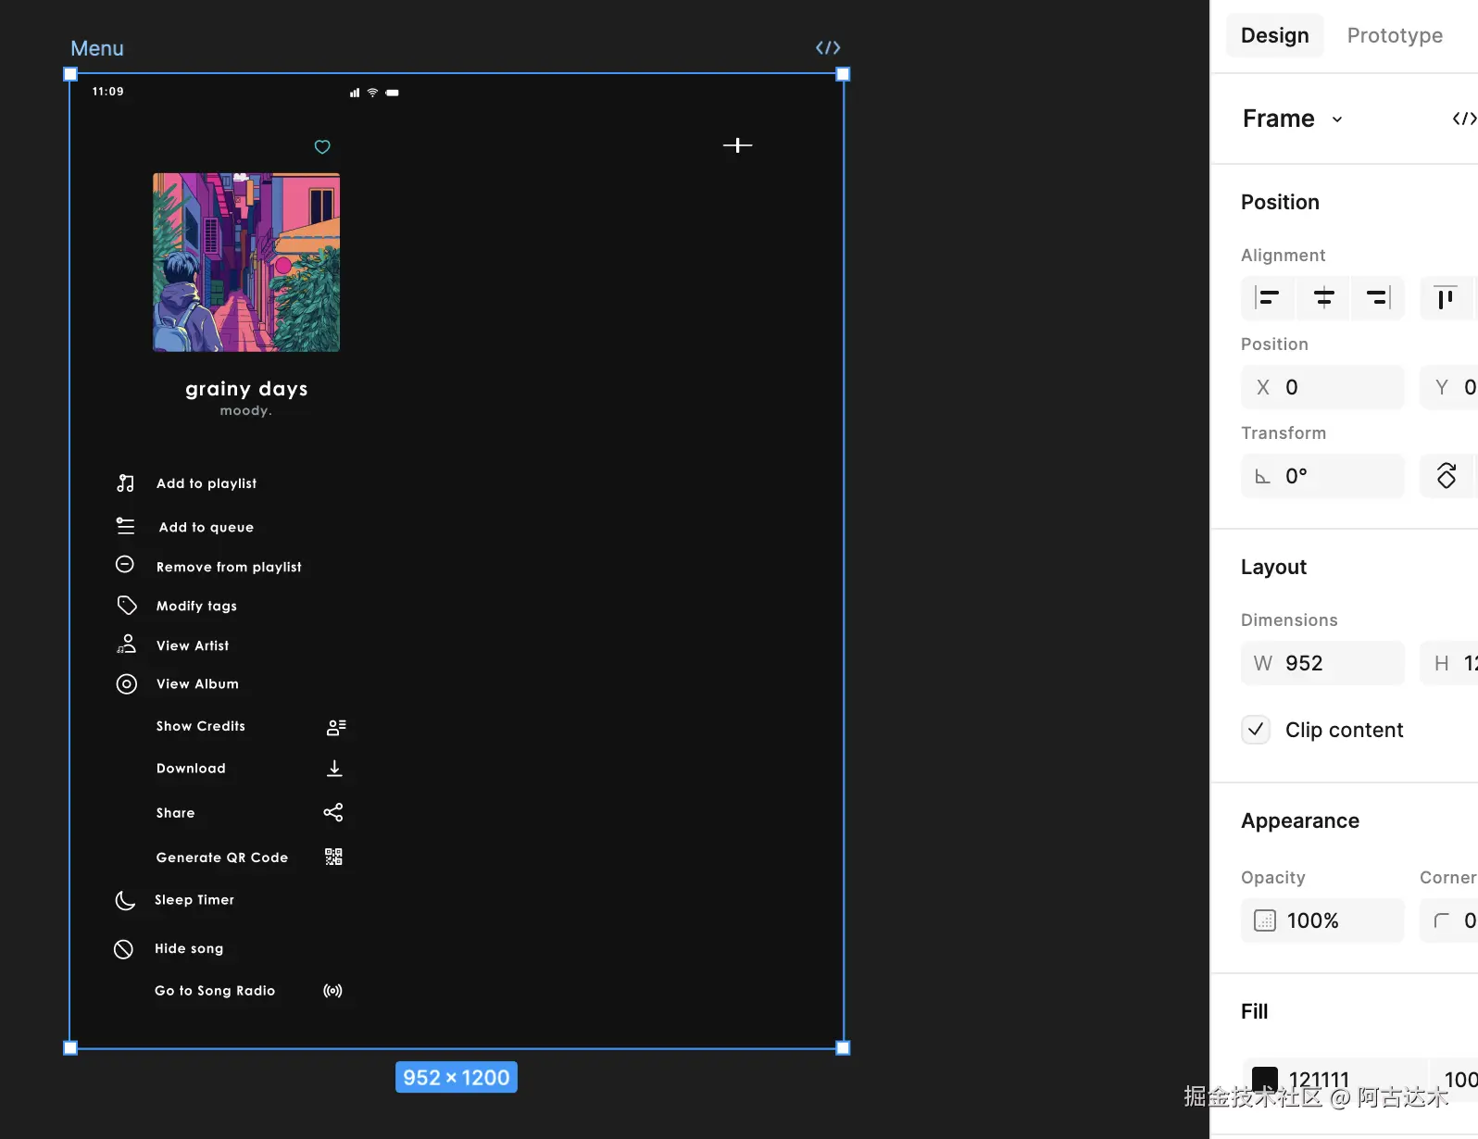The image size is (1478, 1139).
Task: Click the Remove from playlist minus circle icon
Action: [x=125, y=565]
